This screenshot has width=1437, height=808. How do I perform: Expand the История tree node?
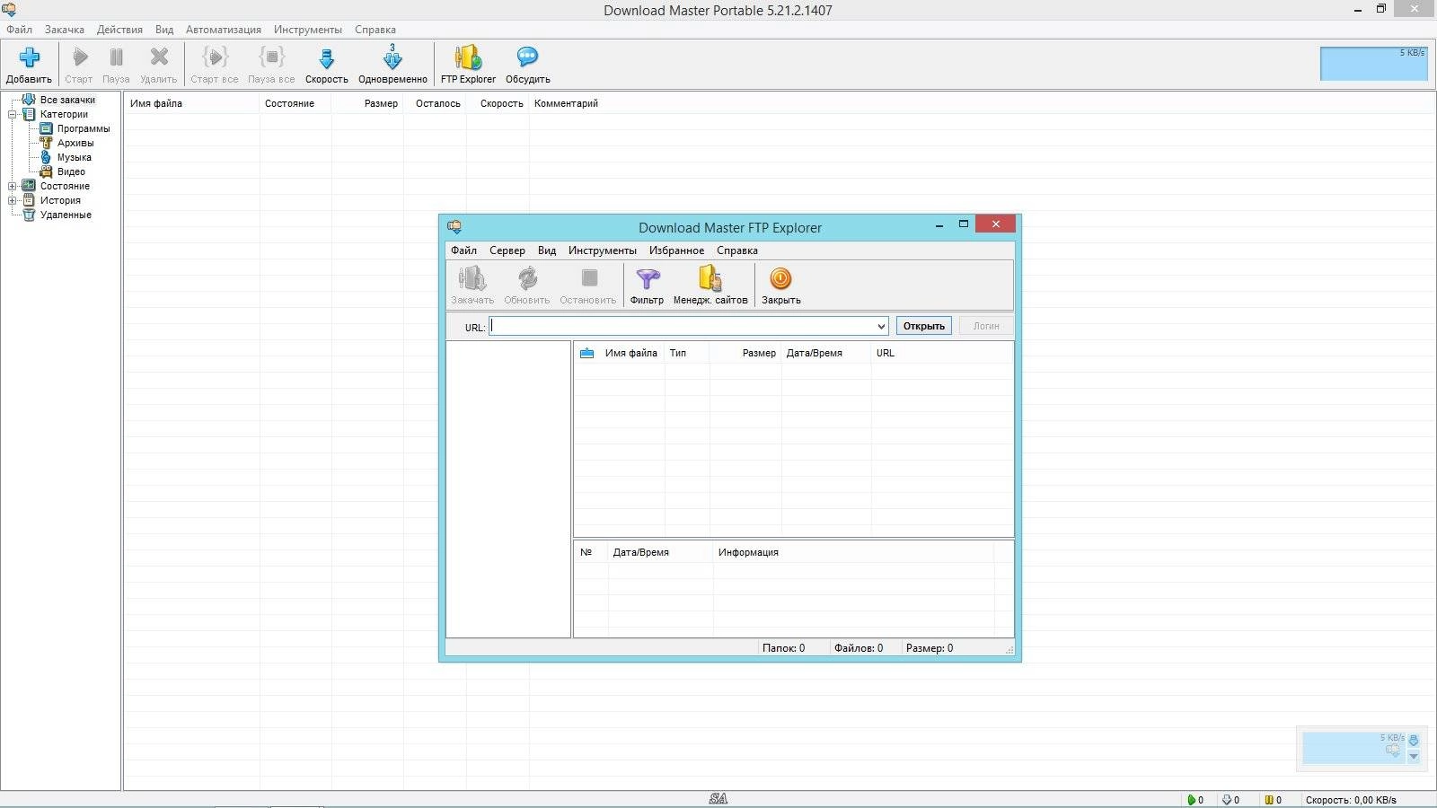(13, 200)
